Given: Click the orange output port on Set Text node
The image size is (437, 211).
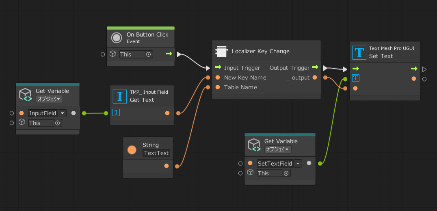Looking at the screenshot, I should pyautogui.click(x=414, y=79).
